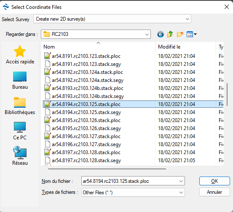Click the vertical scrollbar thumb
This screenshot has width=233, height=212.
tap(227, 95)
